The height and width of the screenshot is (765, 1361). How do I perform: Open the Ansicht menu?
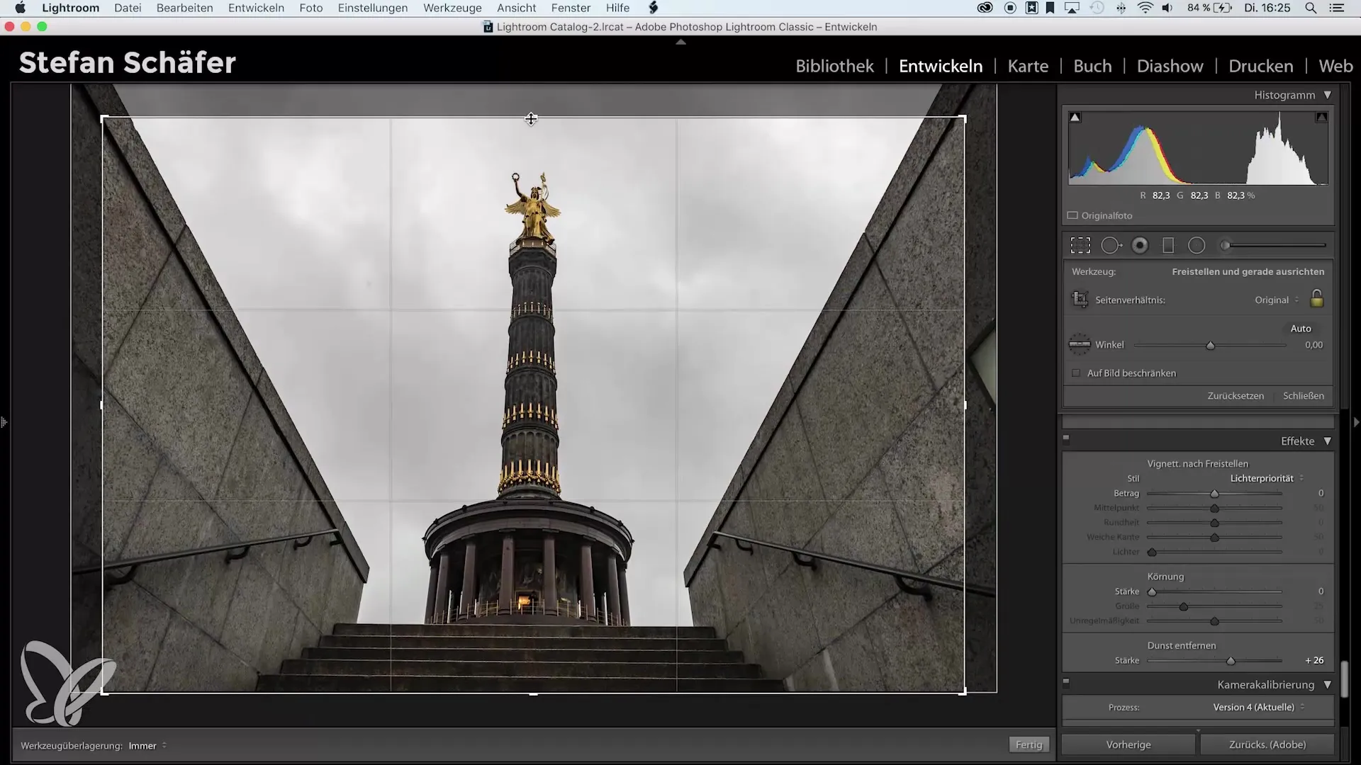pyautogui.click(x=516, y=8)
